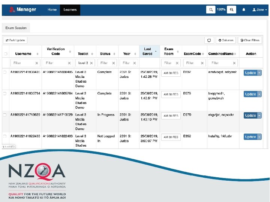
Task: Sort by Year column arrows
Action: [135, 54]
